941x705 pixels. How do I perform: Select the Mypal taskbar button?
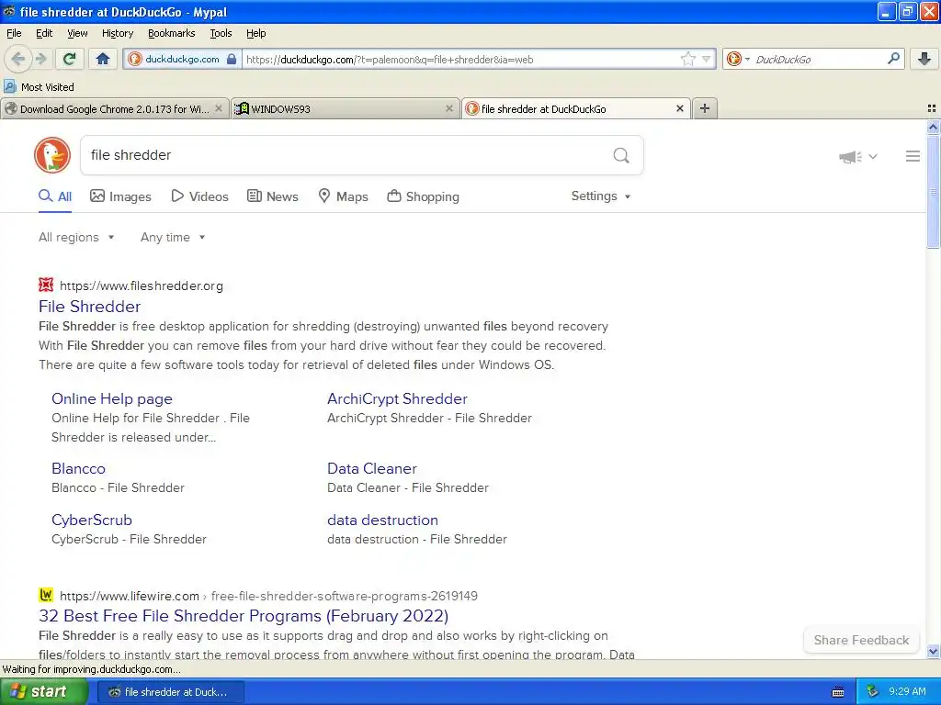point(170,692)
